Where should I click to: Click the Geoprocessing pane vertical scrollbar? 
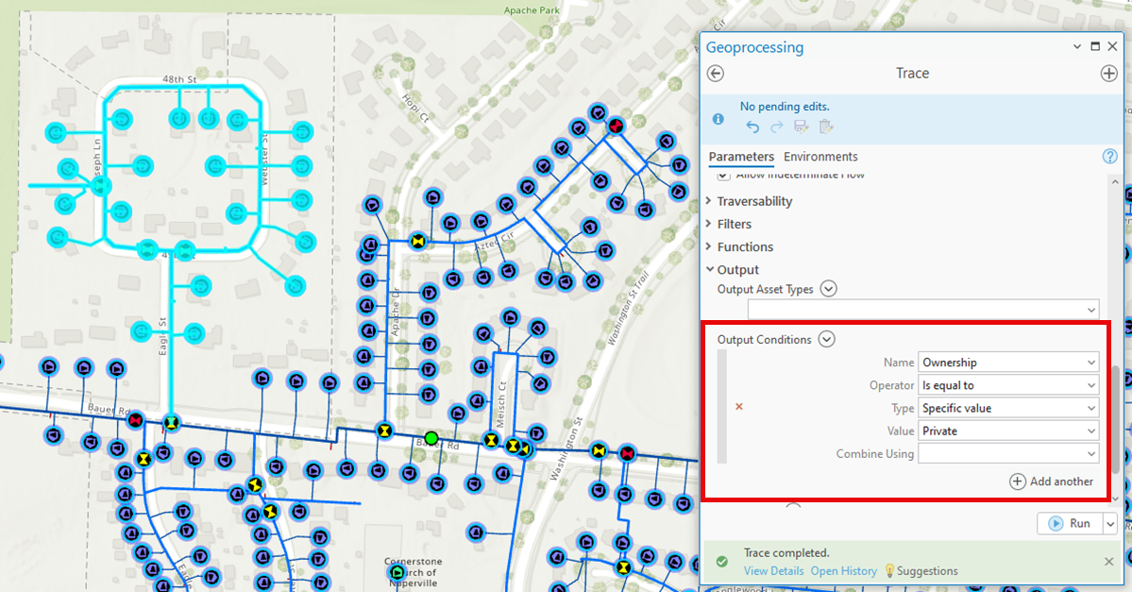(1115, 418)
